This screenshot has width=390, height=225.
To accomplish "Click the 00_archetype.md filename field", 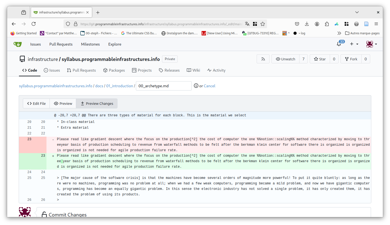I will 164,86.
